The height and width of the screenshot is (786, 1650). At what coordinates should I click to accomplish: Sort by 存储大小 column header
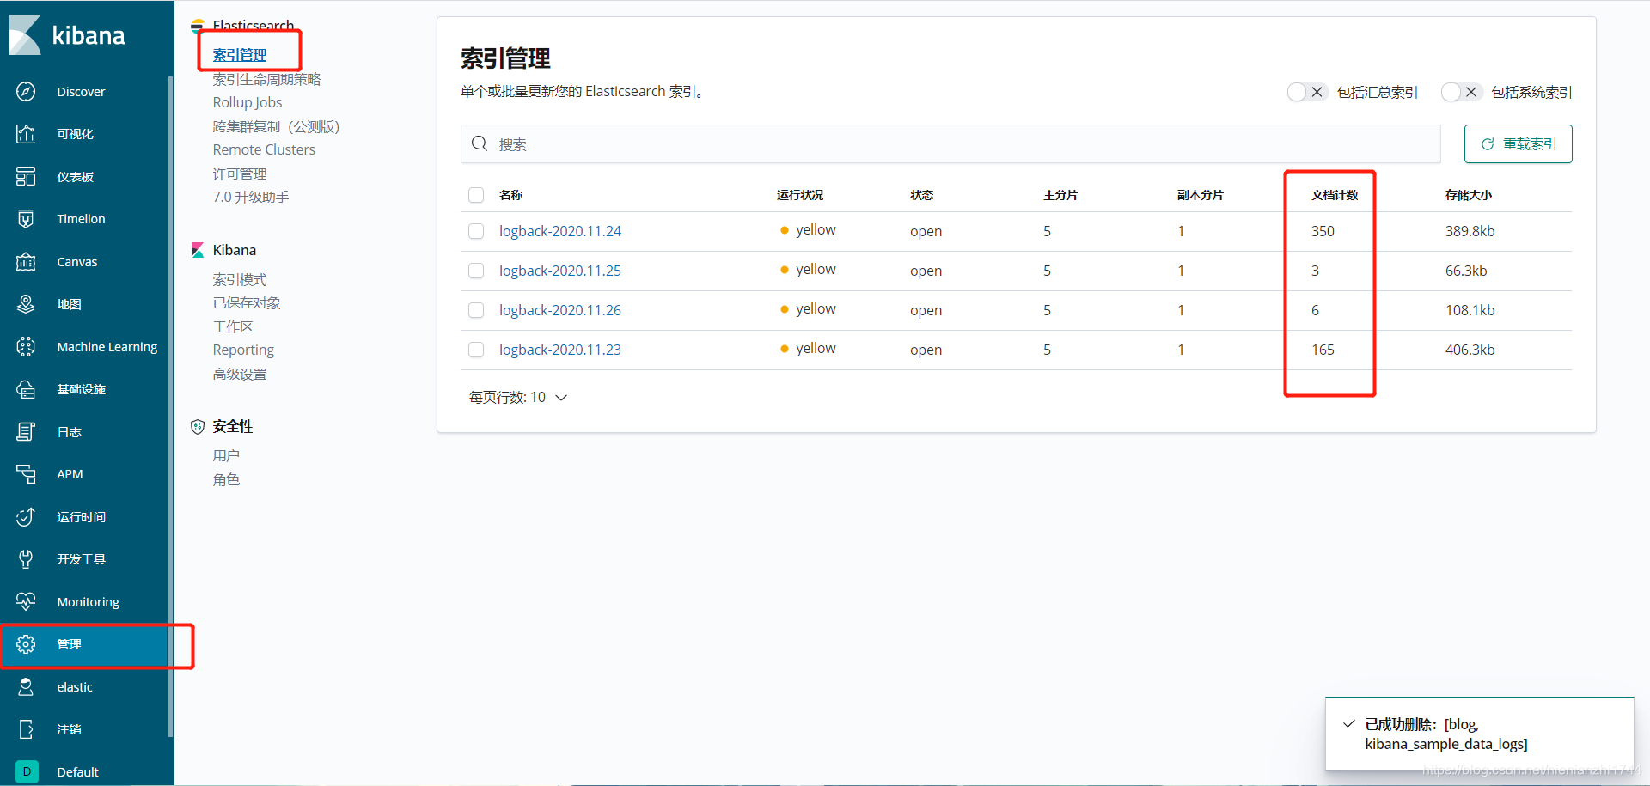click(1469, 195)
